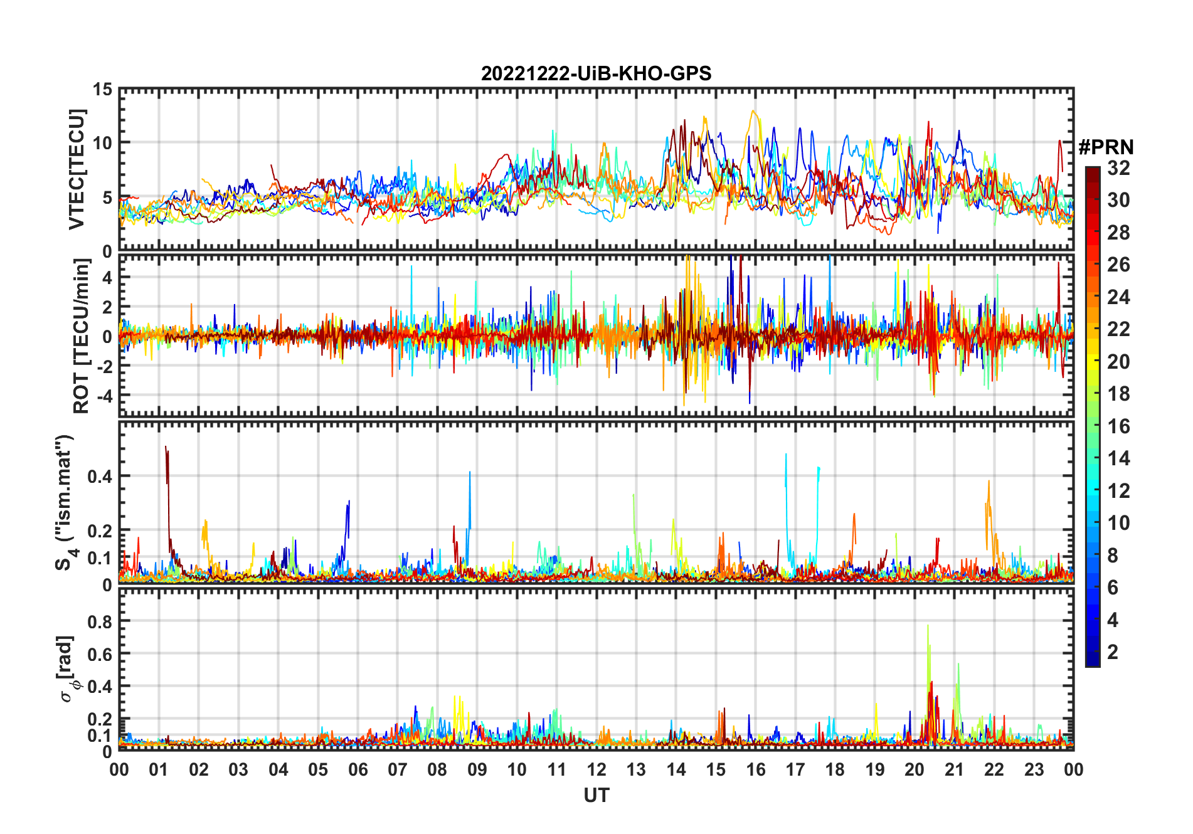Click ROT axis tick label -4
The width and height of the screenshot is (1193, 834).
pyautogui.click(x=103, y=396)
